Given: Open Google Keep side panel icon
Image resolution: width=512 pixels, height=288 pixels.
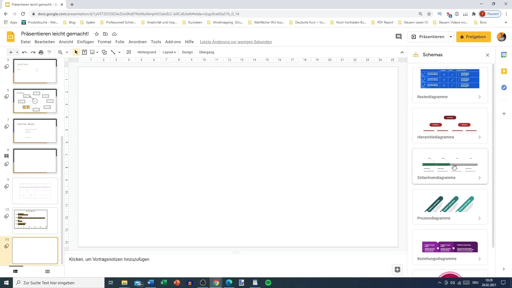Looking at the screenshot, I should pos(504,71).
